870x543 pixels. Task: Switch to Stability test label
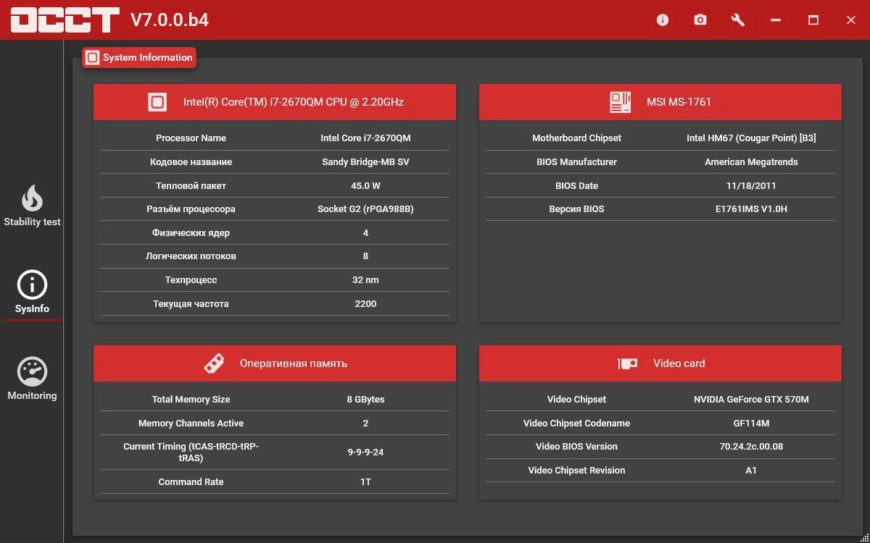coord(32,222)
